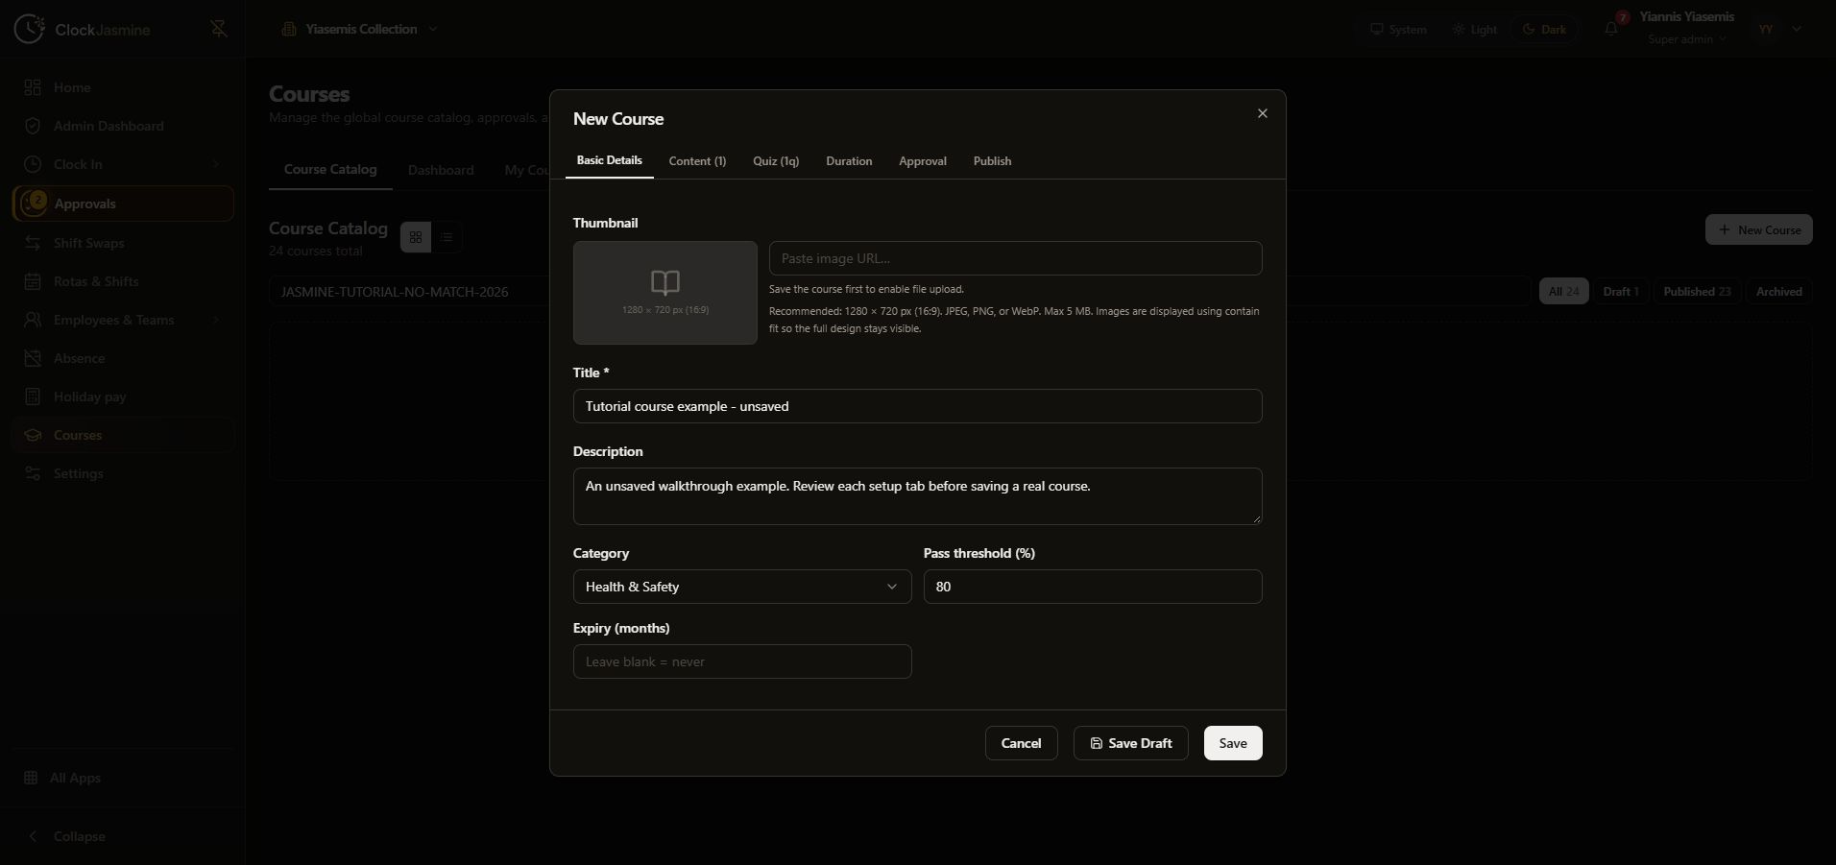Viewport: 1836px width, 865px height.
Task: Click the book thumbnail placeholder icon
Action: tap(665, 282)
